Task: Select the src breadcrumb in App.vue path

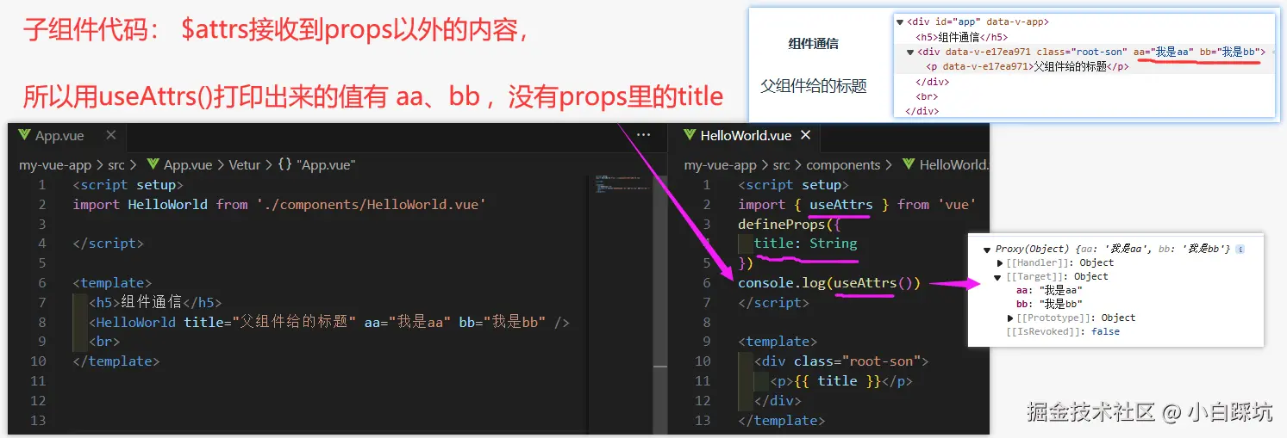Action: coord(116,164)
